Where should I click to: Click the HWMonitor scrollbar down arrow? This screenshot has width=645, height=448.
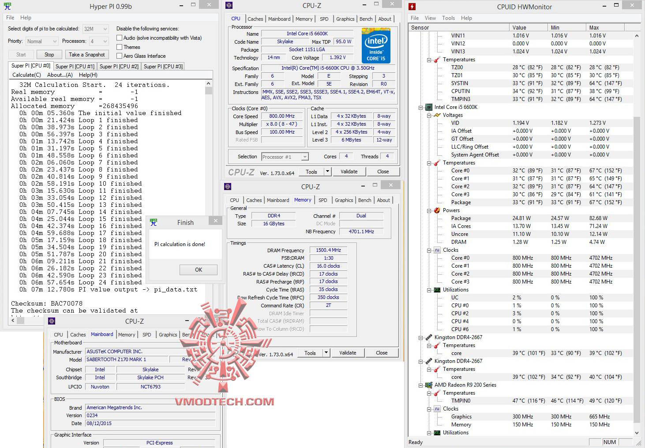point(637,433)
